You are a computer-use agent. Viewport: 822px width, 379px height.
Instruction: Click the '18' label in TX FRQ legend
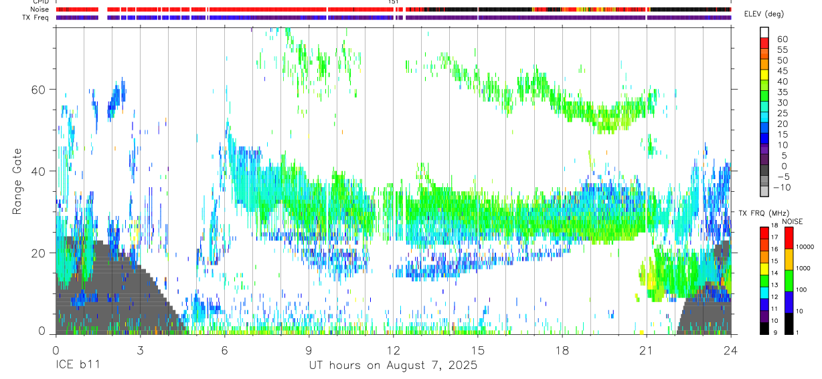point(774,225)
